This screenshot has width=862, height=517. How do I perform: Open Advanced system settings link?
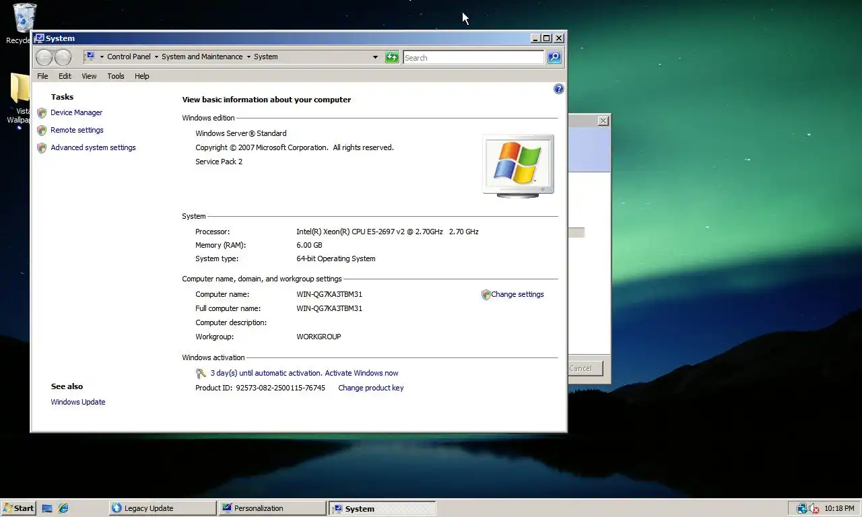point(93,147)
